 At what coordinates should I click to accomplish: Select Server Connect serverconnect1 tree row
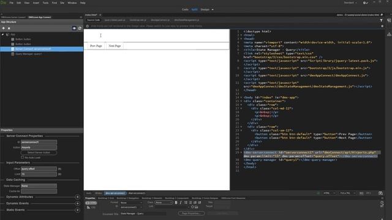pyautogui.click(x=42, y=49)
